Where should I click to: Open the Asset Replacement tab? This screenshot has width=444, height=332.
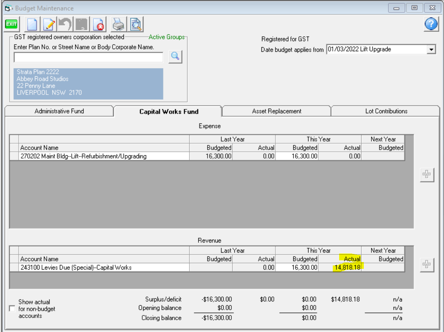(x=276, y=112)
